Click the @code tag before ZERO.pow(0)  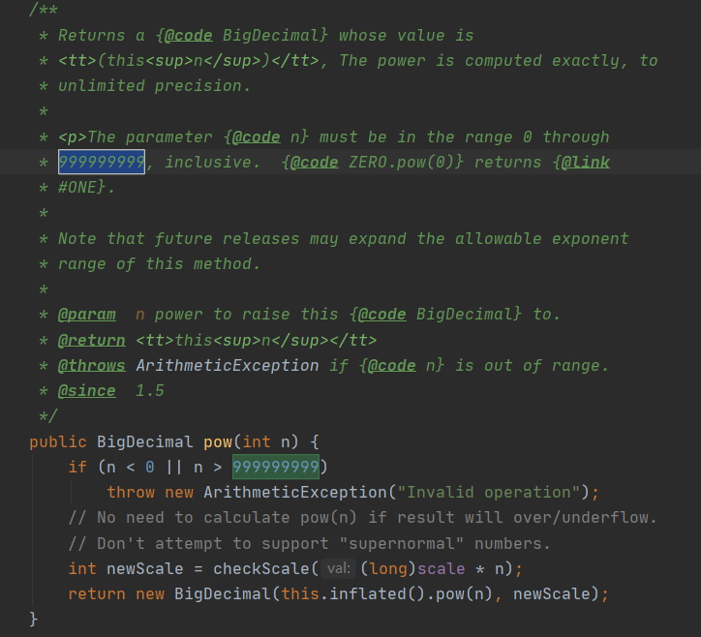(315, 163)
